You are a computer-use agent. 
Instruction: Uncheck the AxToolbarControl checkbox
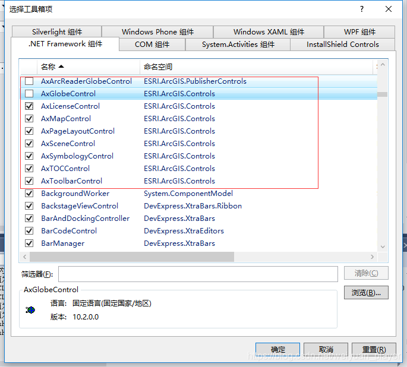click(x=29, y=181)
